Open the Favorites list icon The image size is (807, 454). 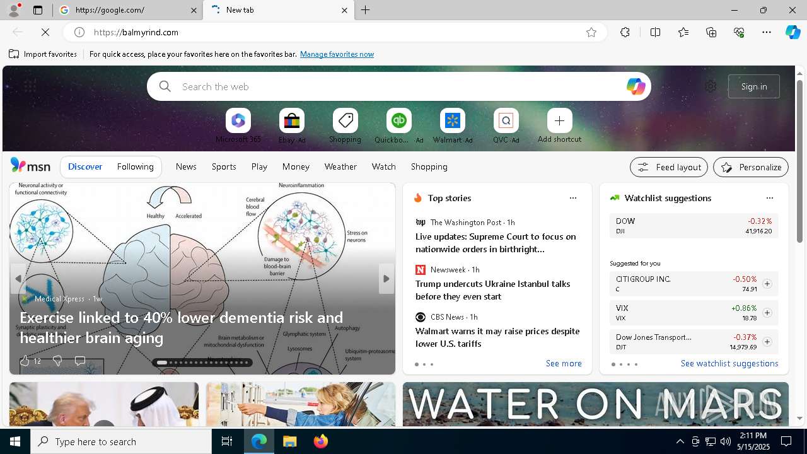point(683,32)
